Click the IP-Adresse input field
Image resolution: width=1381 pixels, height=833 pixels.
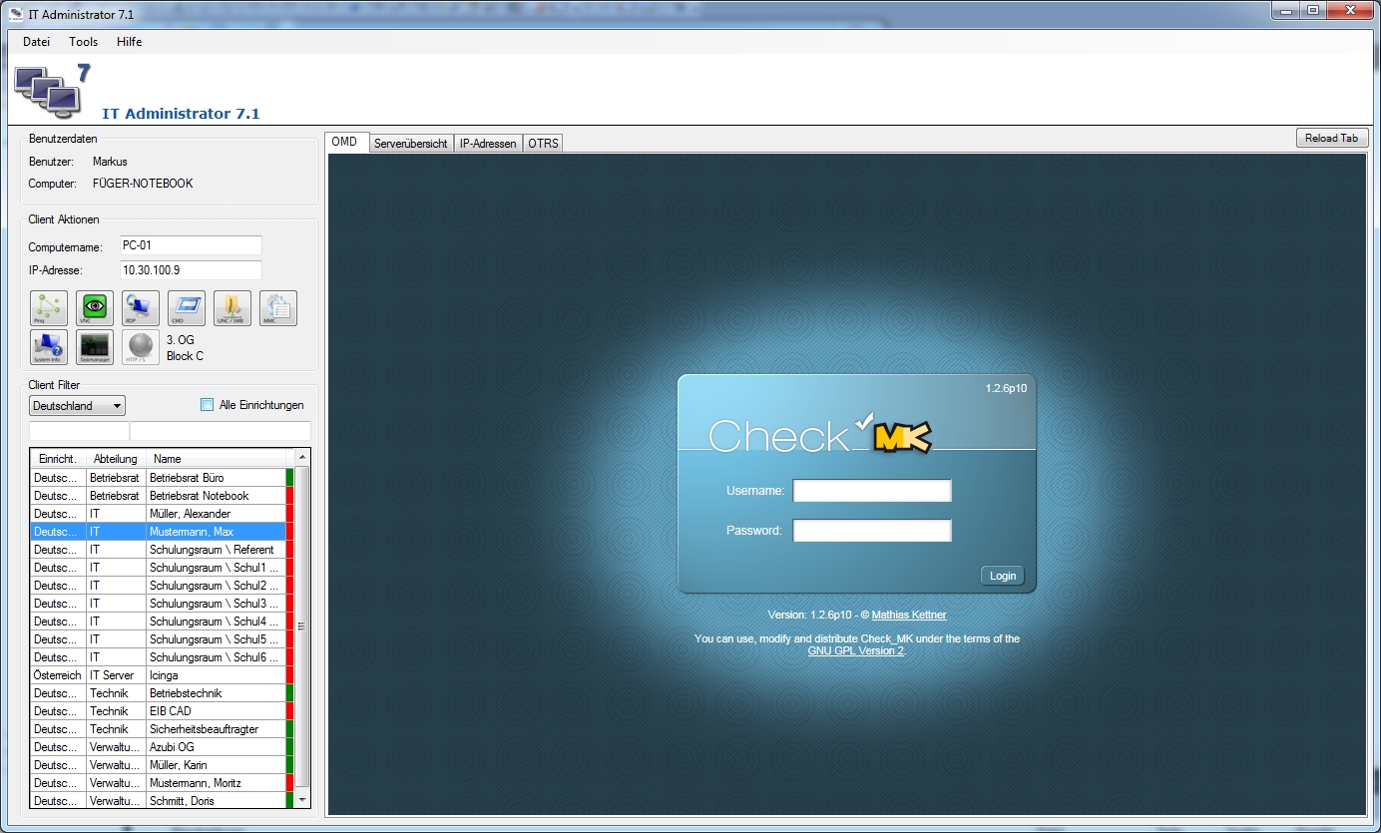191,270
